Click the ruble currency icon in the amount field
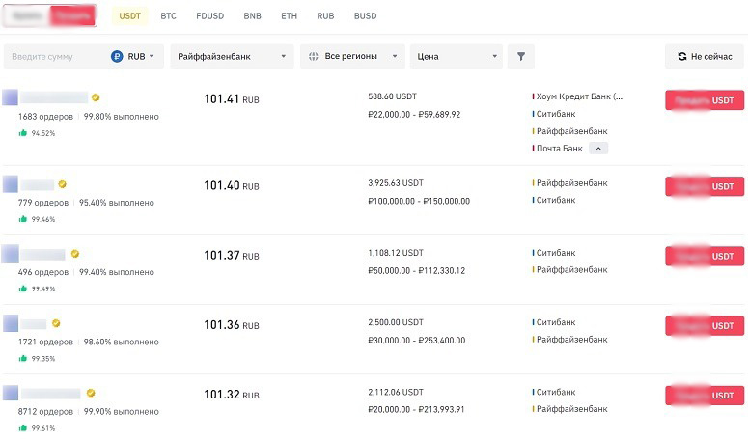Image resolution: width=748 pixels, height=439 pixels. 118,57
